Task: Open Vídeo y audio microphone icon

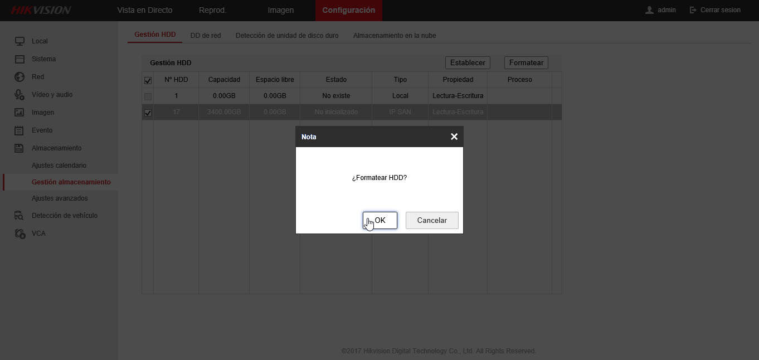Action: pos(20,95)
